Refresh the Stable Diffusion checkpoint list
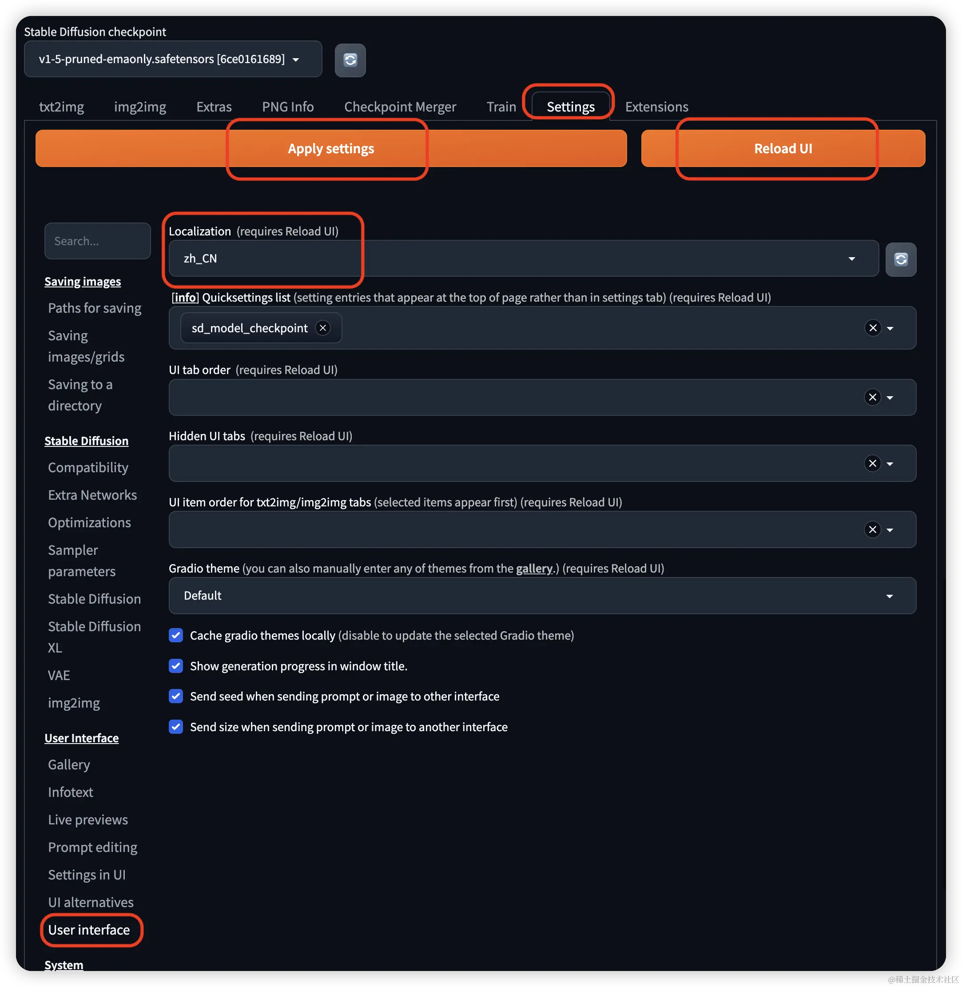962x987 pixels. tap(350, 60)
